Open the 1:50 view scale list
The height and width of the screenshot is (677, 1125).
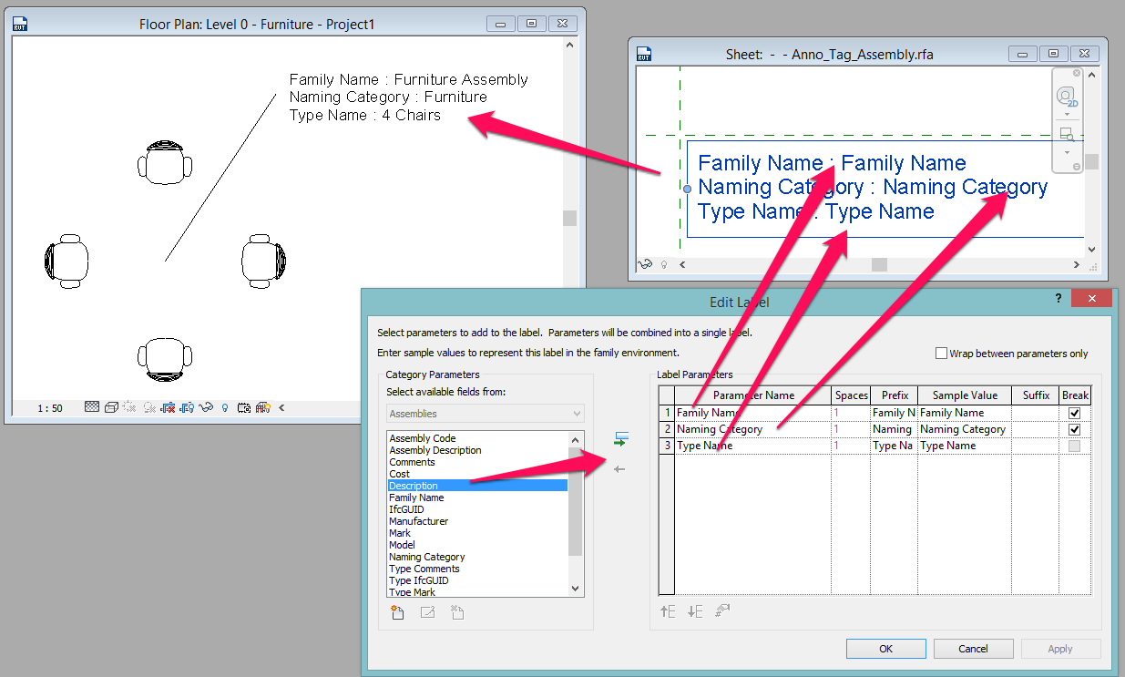[x=50, y=408]
